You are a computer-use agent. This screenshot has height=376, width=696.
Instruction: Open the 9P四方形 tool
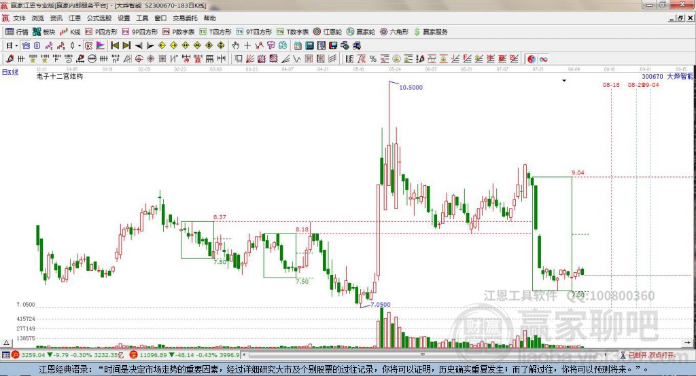pyautogui.click(x=140, y=32)
